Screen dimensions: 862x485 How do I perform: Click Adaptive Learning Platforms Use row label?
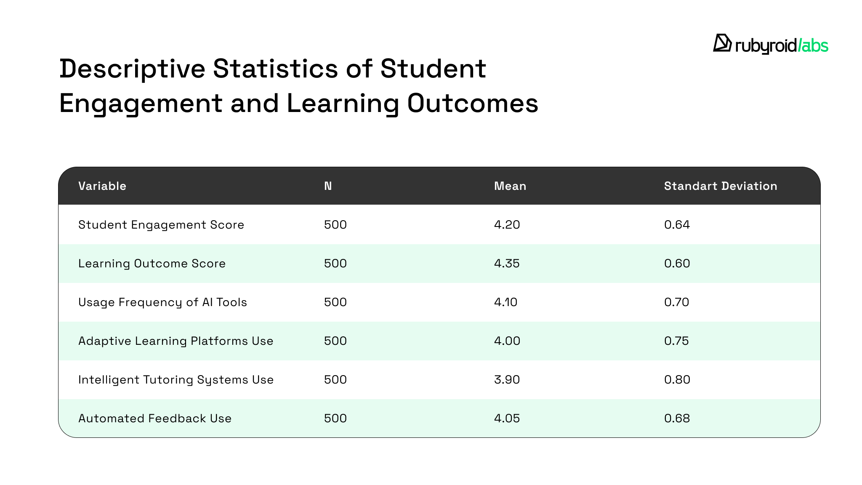click(x=176, y=341)
